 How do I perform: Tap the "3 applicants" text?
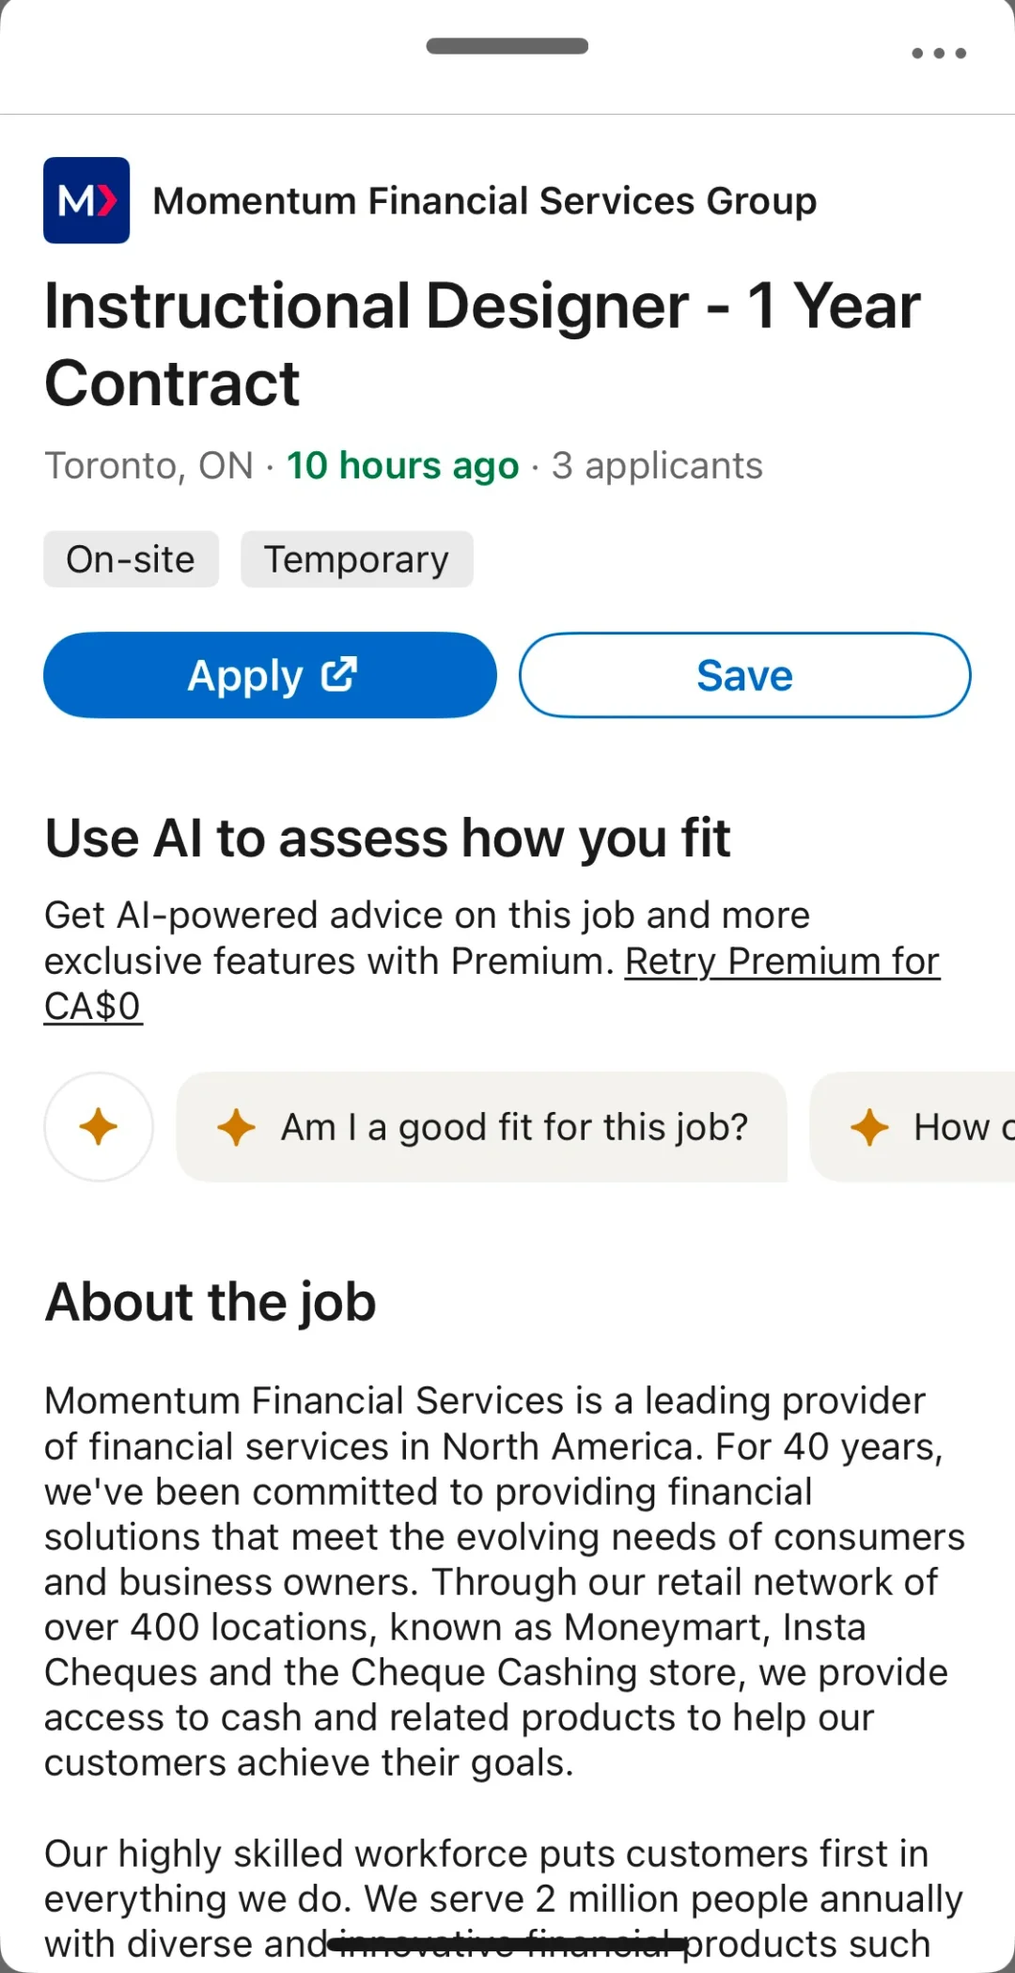657,465
